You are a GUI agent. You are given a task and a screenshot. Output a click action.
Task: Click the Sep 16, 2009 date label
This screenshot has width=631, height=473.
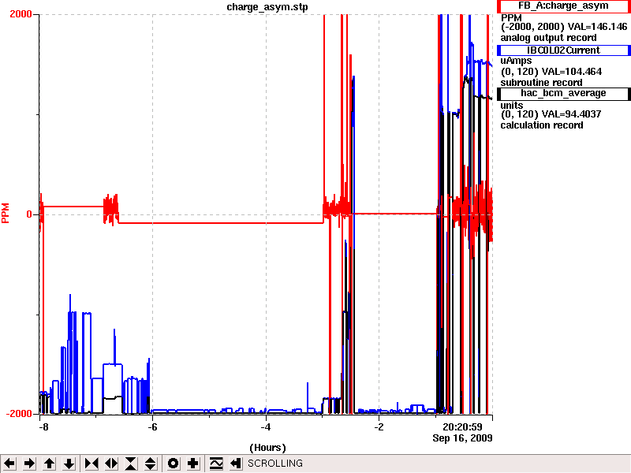tap(462, 438)
